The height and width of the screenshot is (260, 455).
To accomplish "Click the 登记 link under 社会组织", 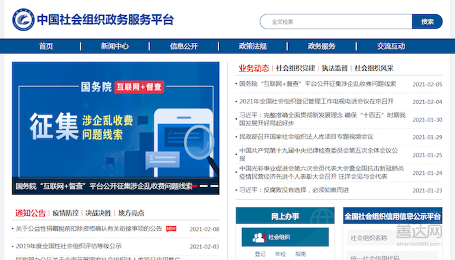I will 260,253.
